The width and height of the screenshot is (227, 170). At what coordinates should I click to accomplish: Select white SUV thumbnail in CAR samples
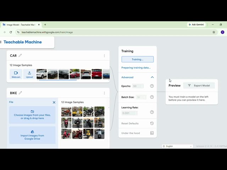(x=42, y=74)
